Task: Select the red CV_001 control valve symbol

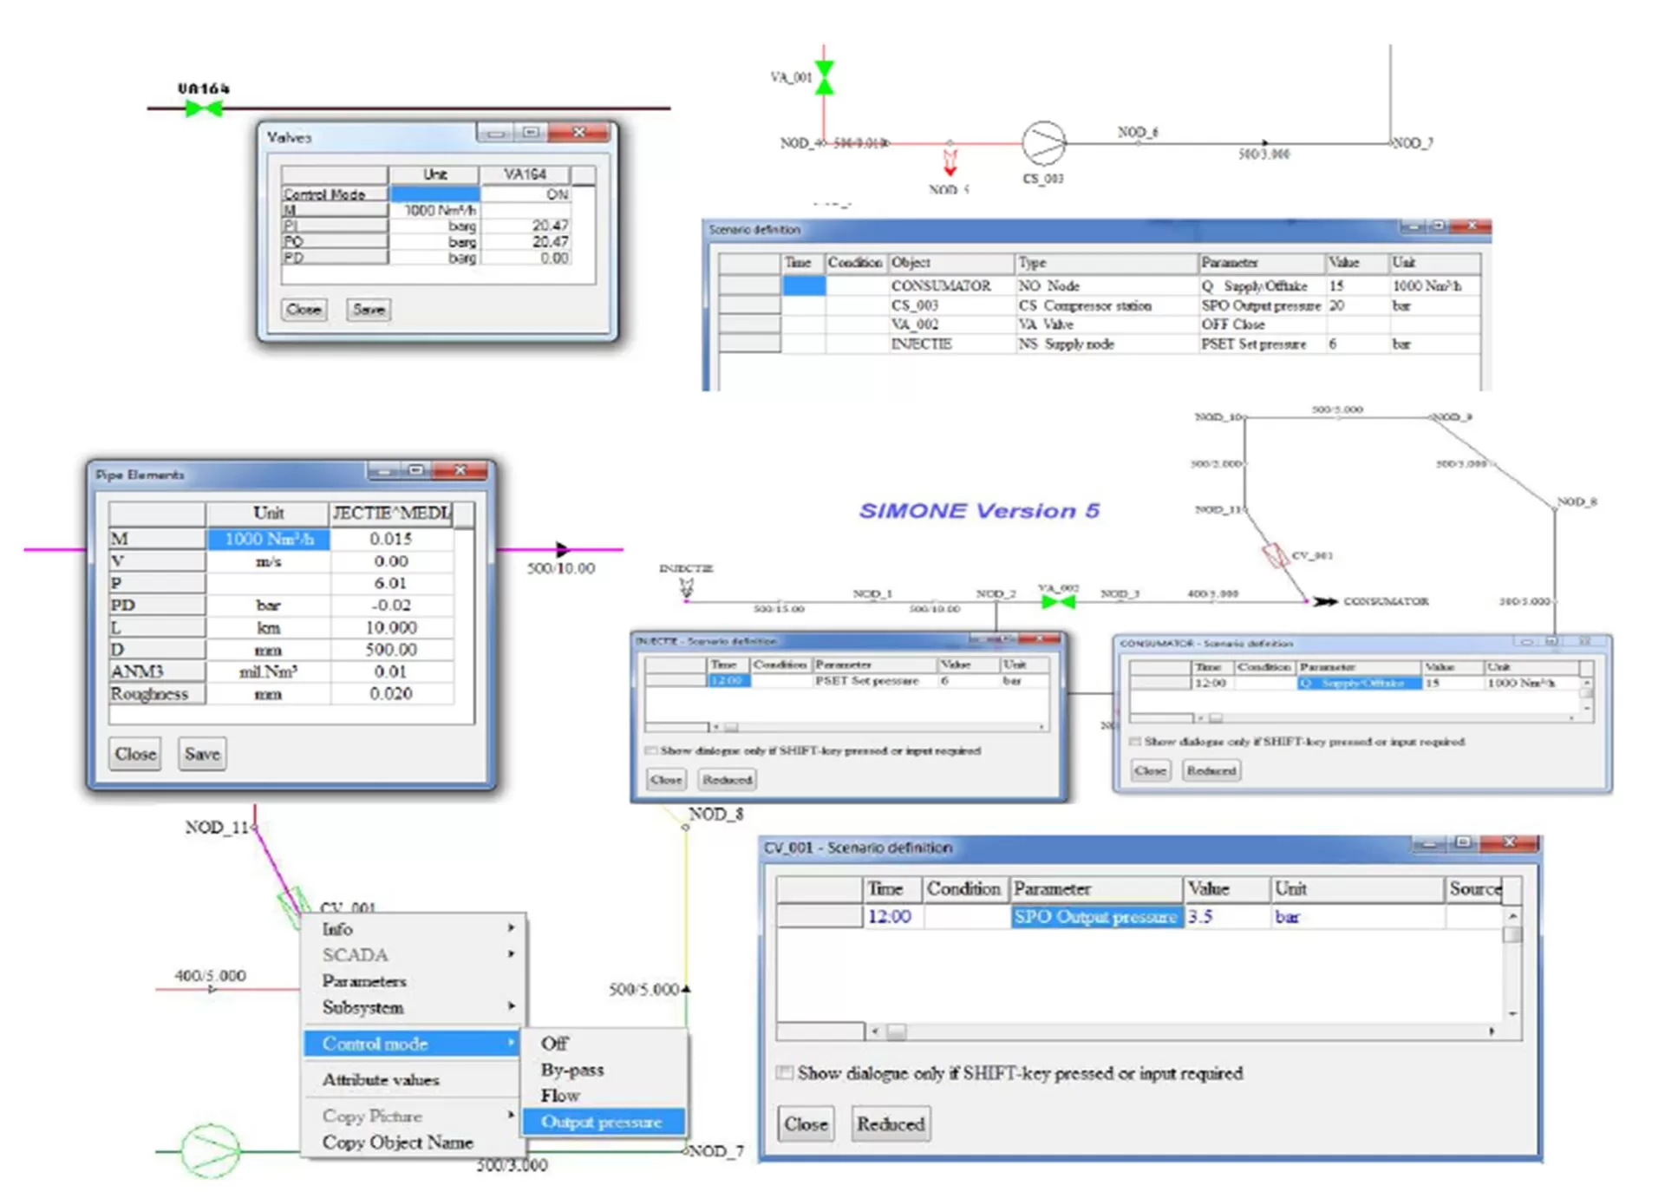Action: click(x=1275, y=555)
